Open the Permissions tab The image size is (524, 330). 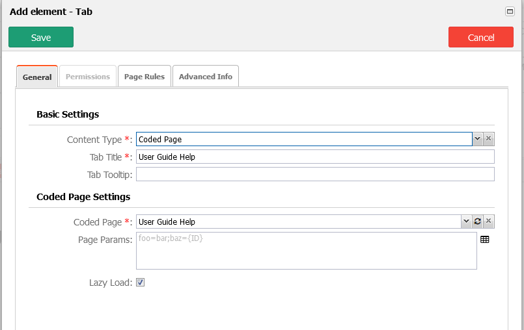[88, 77]
